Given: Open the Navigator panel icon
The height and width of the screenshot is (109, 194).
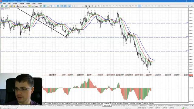Looking at the screenshot, I should click(14, 6).
